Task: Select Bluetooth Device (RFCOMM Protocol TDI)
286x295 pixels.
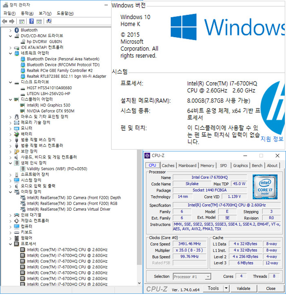Action: (x=63, y=65)
